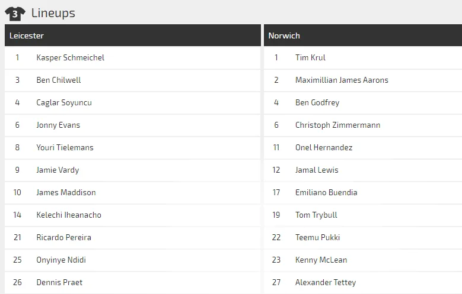Image resolution: width=462 pixels, height=294 pixels.
Task: Open Tim Krul player profile
Action: click(310, 57)
